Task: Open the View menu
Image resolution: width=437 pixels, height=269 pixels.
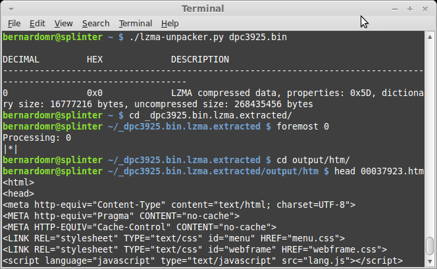Action: [63, 24]
